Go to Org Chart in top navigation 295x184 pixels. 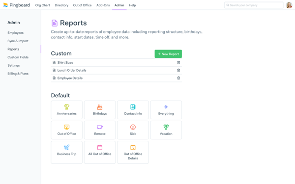point(42,5)
